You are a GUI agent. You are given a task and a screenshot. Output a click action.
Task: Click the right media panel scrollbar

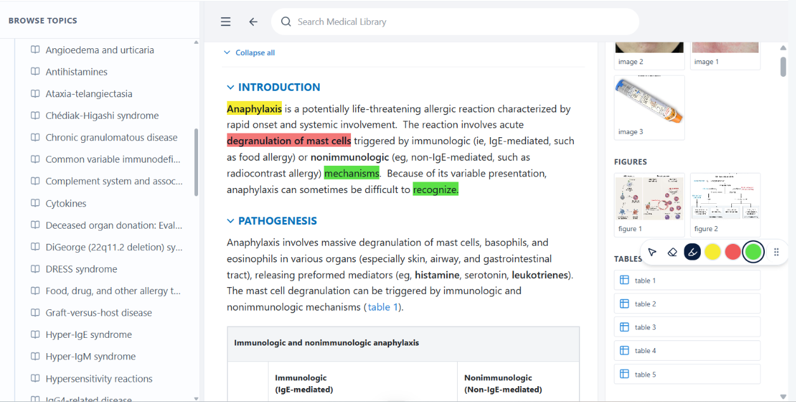(783, 66)
